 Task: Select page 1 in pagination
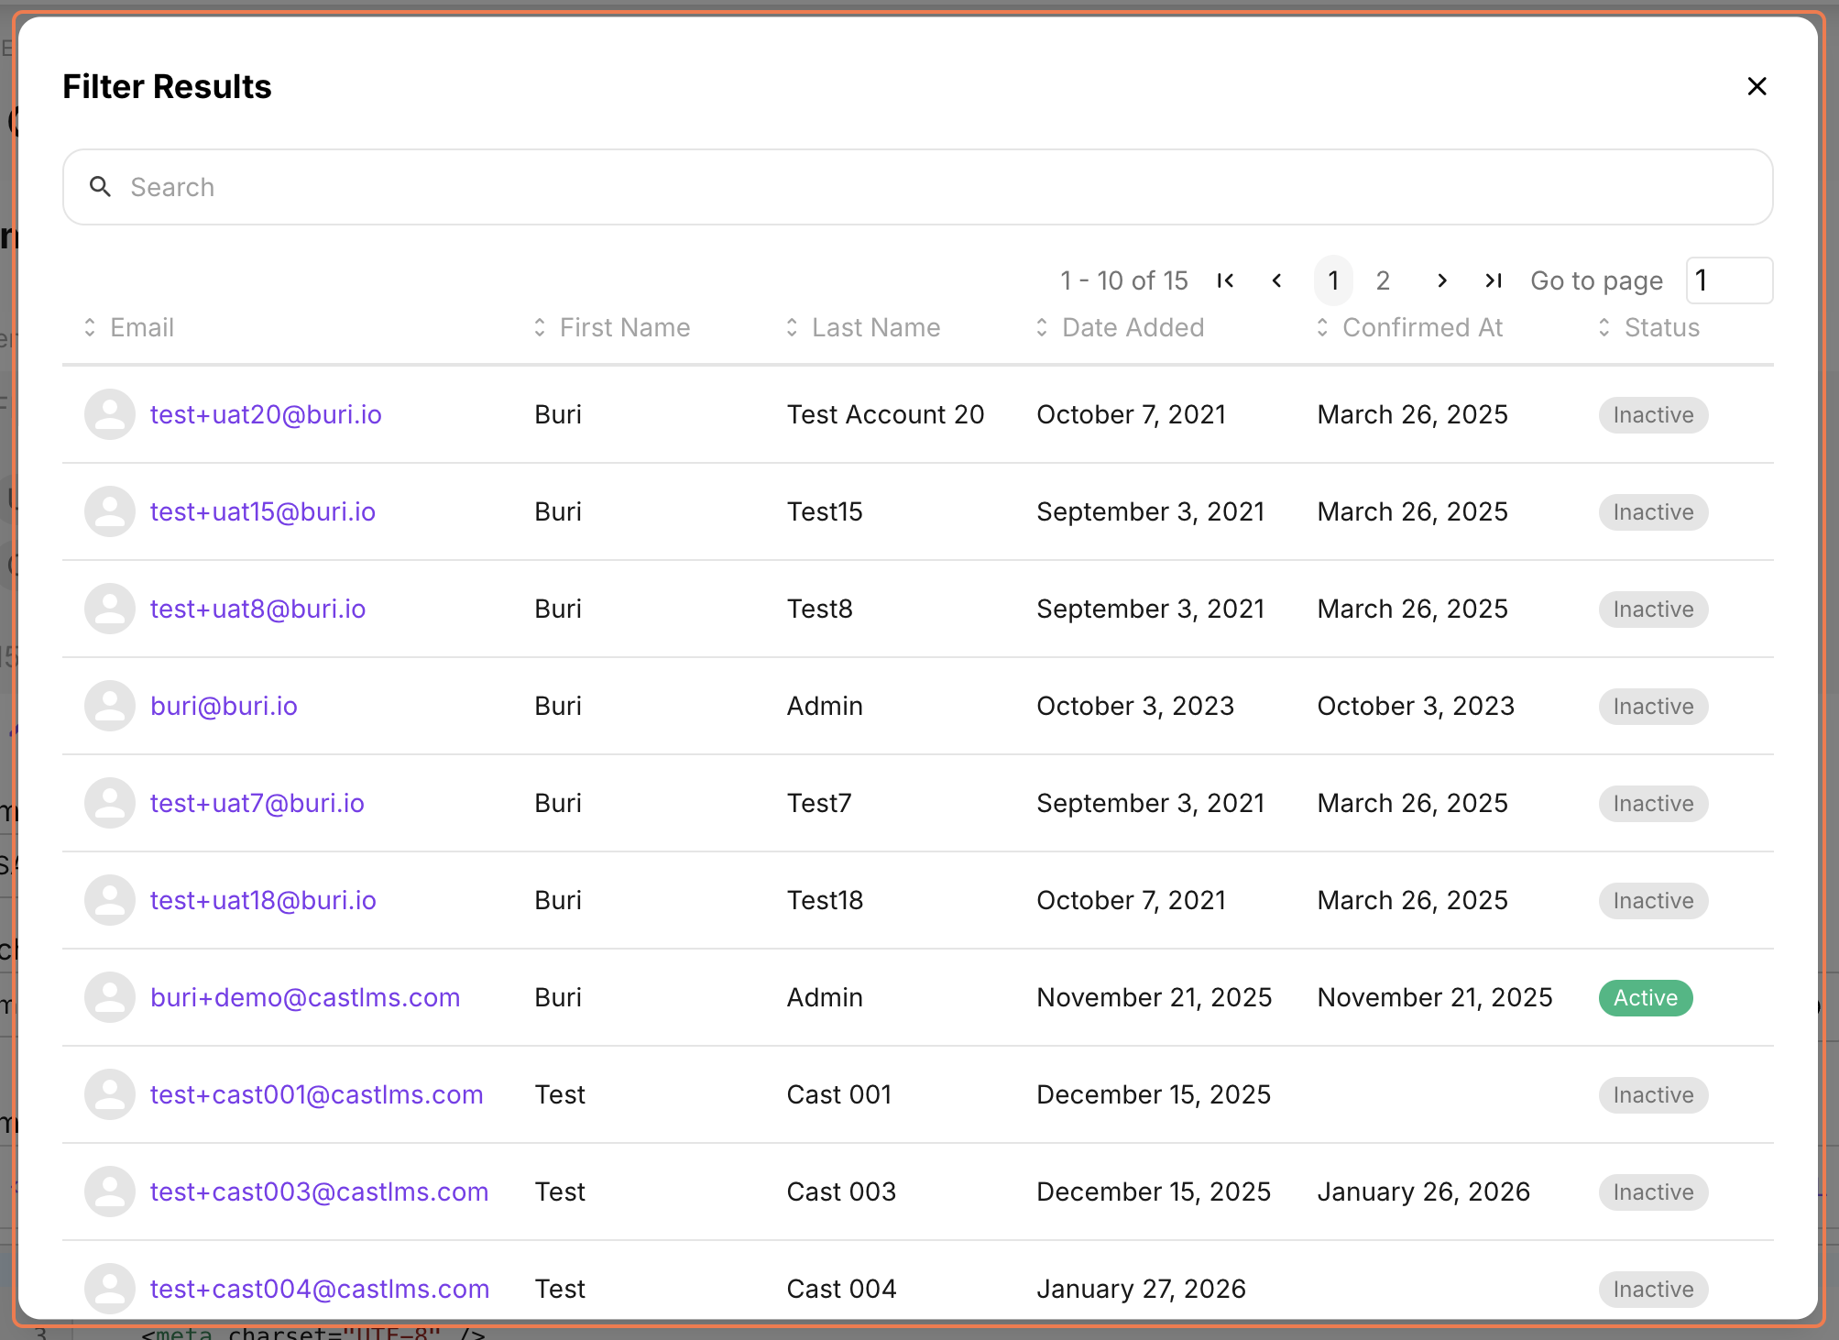(1333, 280)
